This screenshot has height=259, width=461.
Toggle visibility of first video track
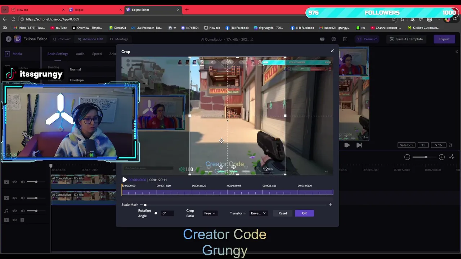point(14,182)
